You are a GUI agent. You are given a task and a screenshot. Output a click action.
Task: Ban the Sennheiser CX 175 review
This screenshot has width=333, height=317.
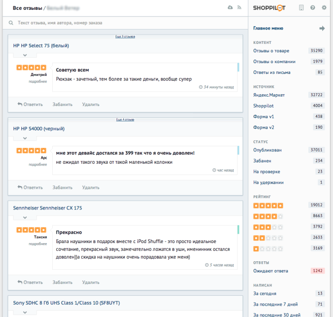point(63,282)
